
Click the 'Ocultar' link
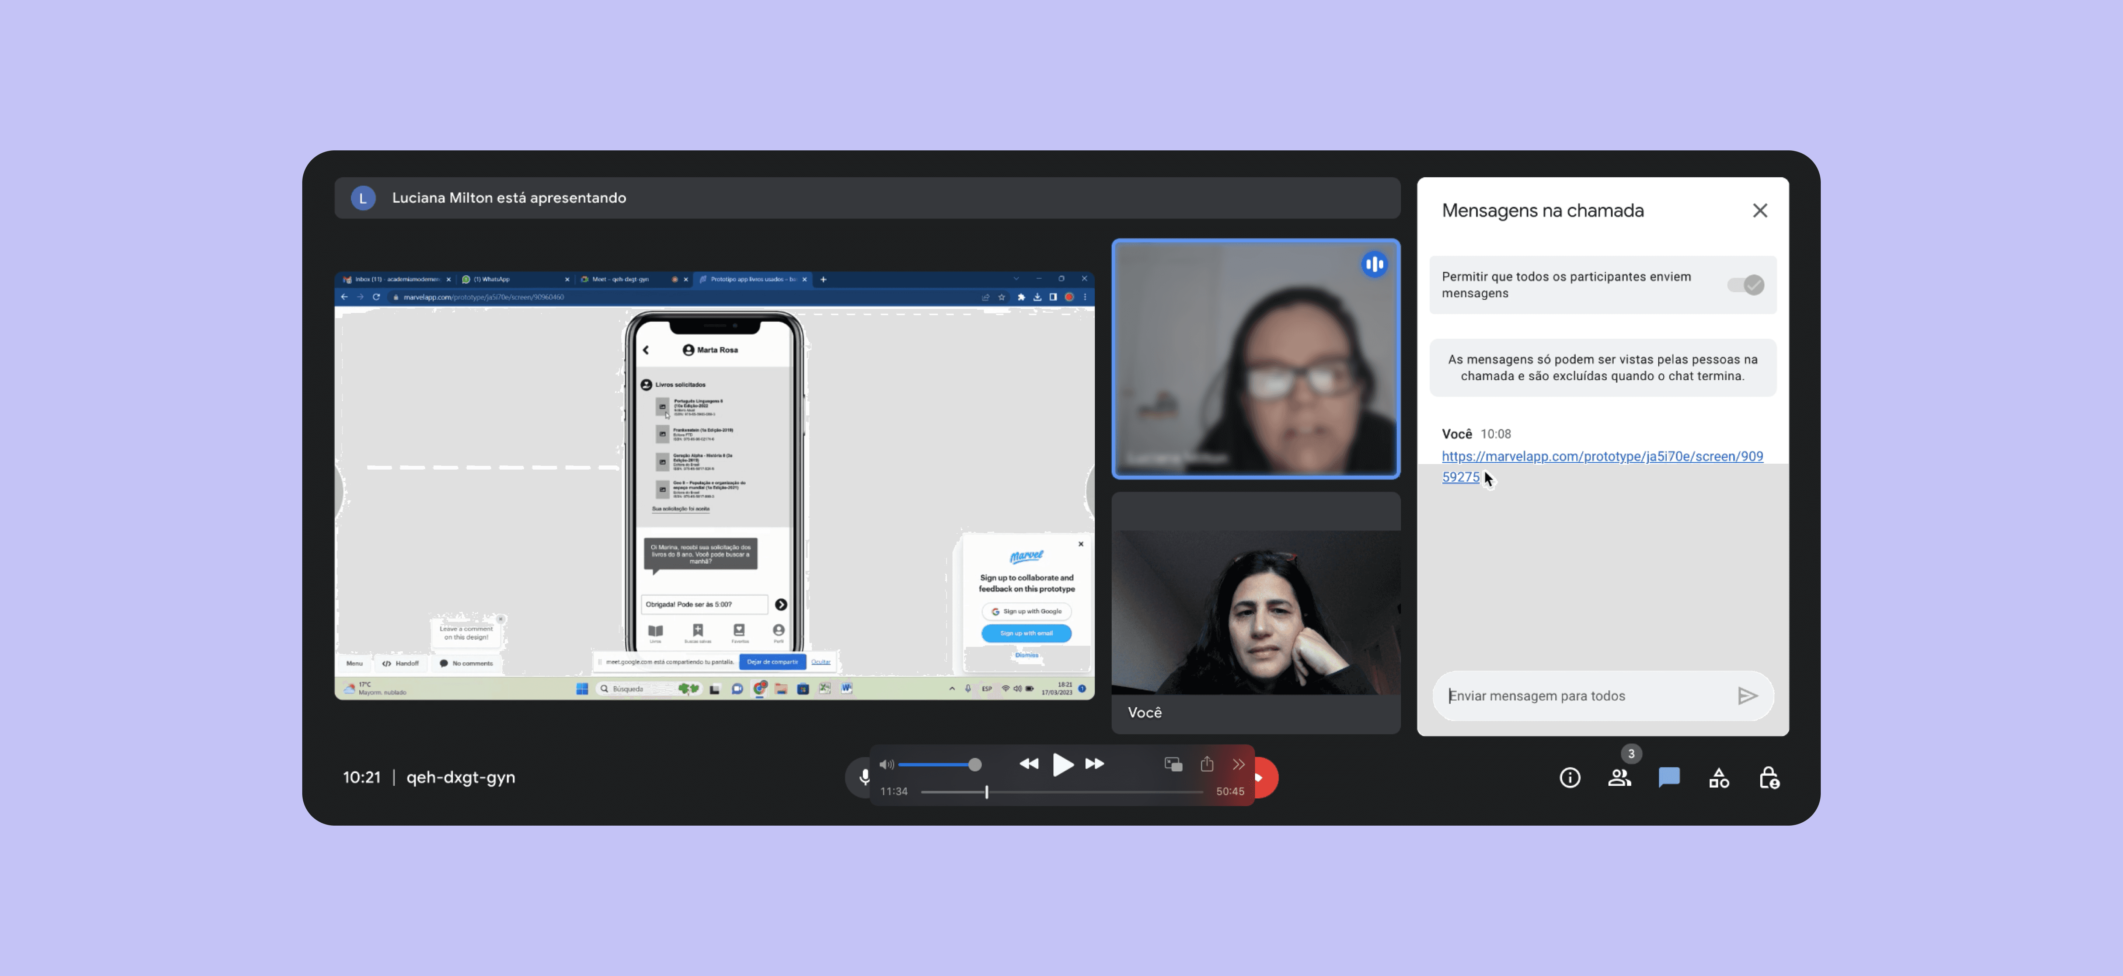click(821, 662)
